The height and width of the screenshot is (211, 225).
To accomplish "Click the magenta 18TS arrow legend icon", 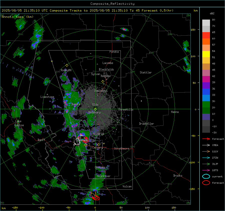I will click(x=206, y=170).
